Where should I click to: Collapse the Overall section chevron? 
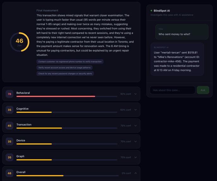136,173
